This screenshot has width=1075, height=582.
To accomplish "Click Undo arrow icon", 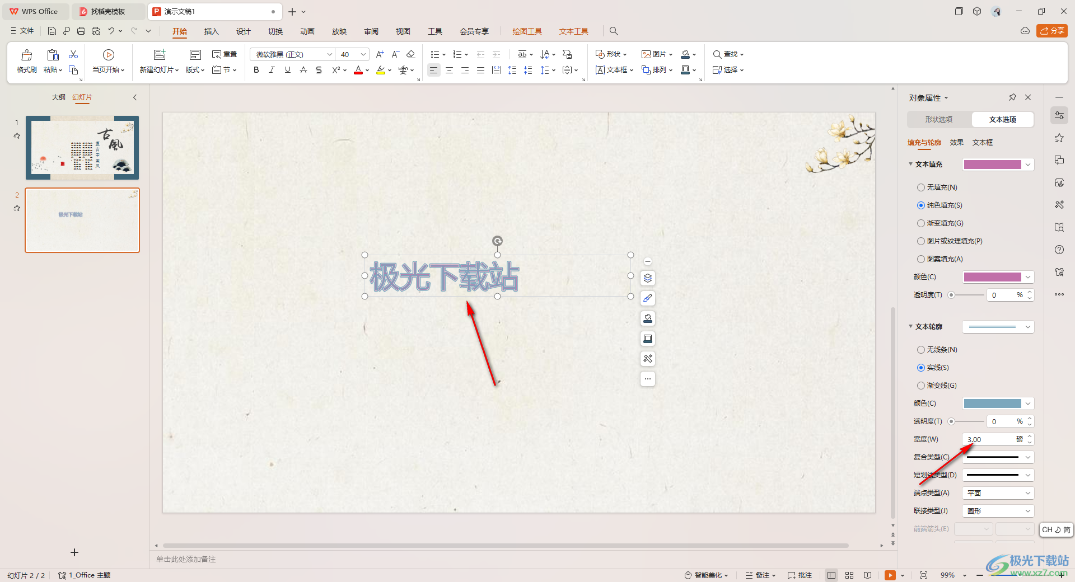I will (x=111, y=31).
